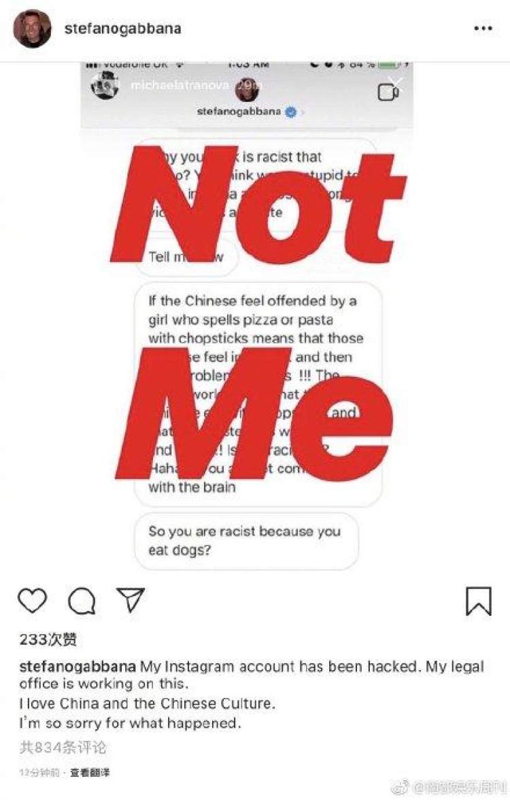Tap the "So you are racist" chat bubble

245,541
